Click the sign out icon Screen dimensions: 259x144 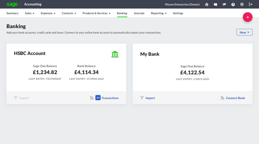click(250, 4)
